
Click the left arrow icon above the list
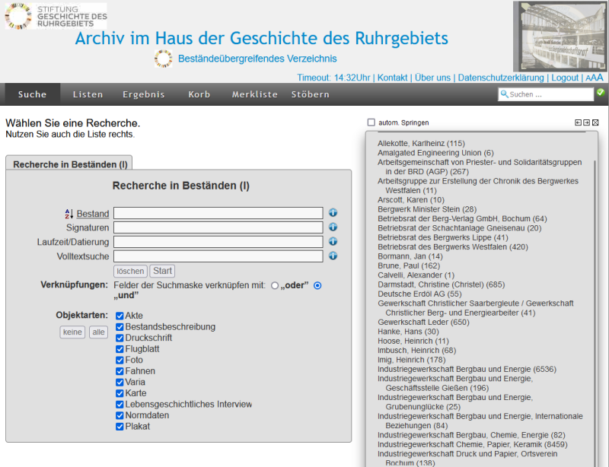tap(578, 122)
